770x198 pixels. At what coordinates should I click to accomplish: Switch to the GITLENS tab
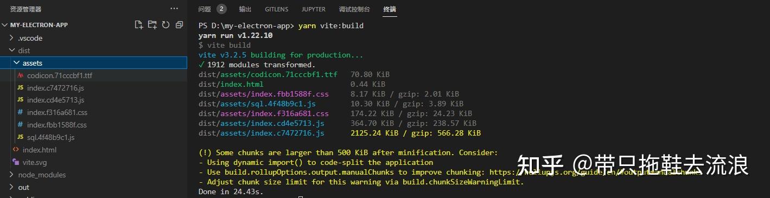pos(277,9)
